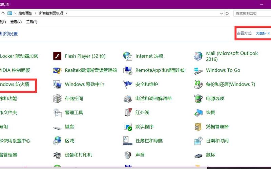Open the 鼠标 mouse icon

[x=198, y=155]
